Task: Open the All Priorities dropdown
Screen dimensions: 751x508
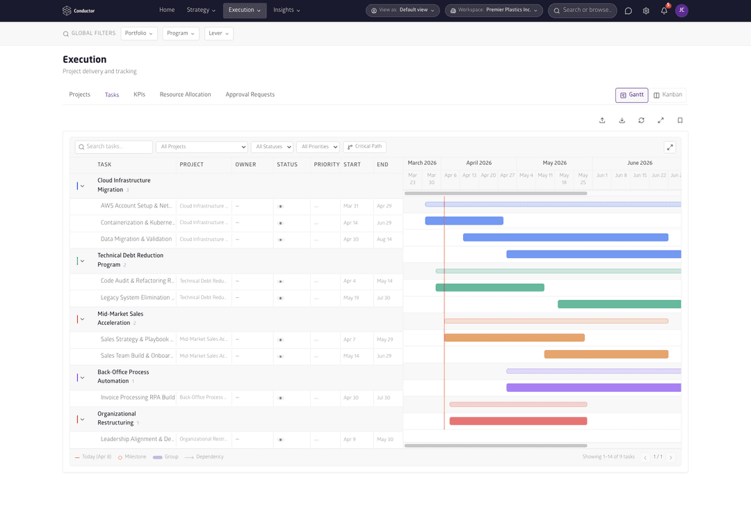Action: (318, 147)
